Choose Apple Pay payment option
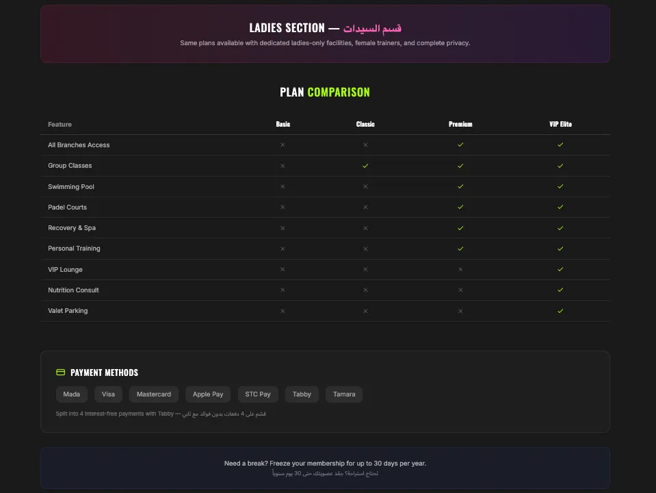 (x=208, y=394)
